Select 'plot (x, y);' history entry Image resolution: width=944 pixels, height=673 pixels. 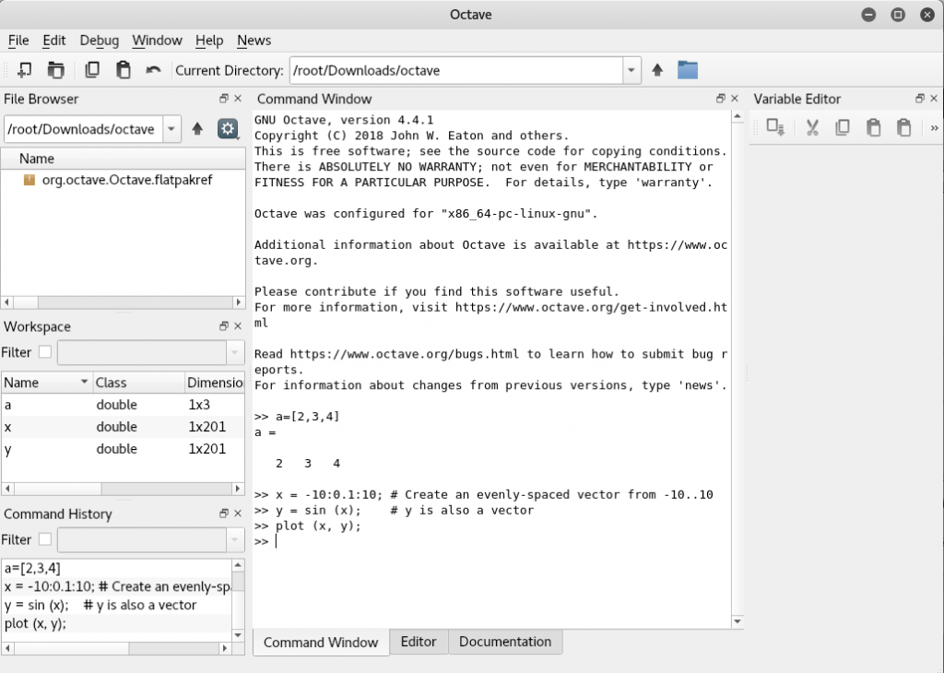(117, 623)
